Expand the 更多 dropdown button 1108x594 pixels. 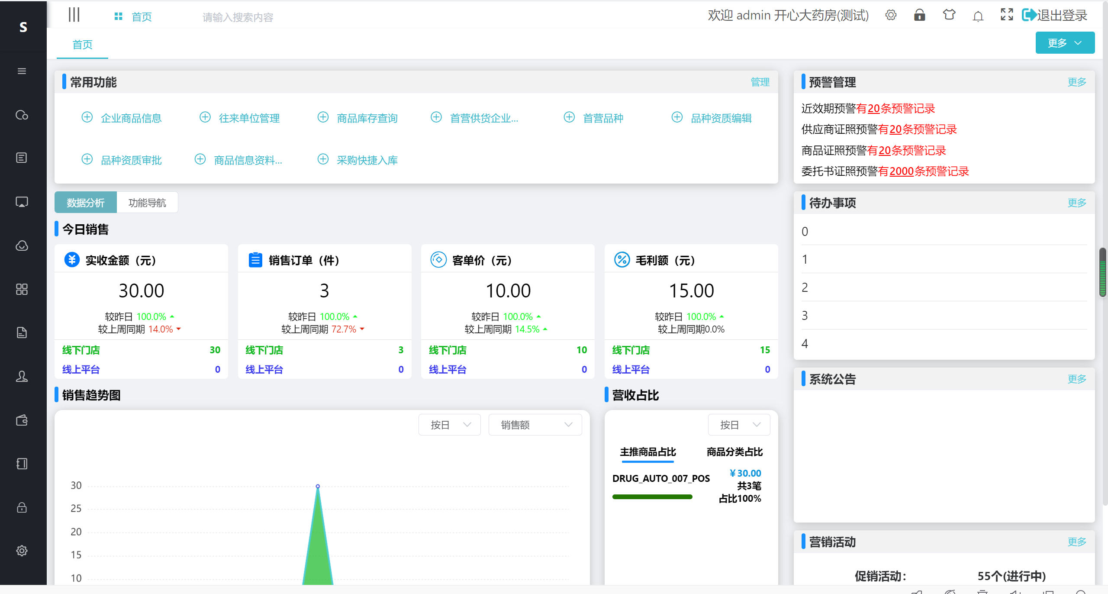point(1065,43)
